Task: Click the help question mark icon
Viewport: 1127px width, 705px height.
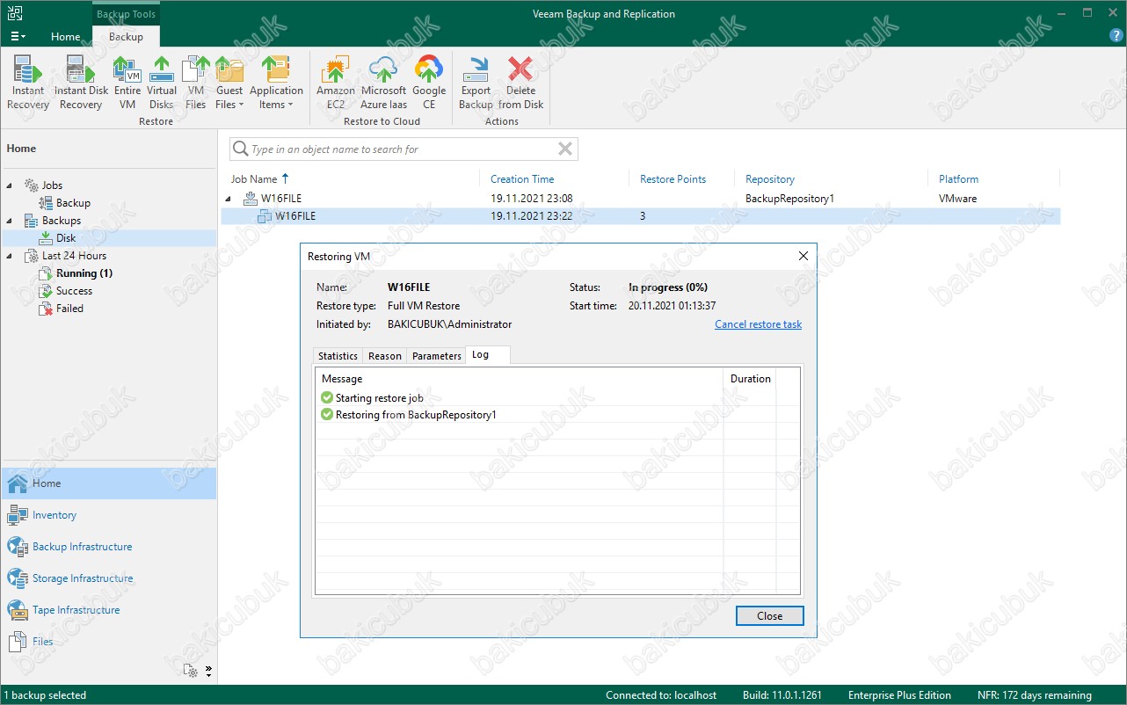Action: pos(1116,37)
